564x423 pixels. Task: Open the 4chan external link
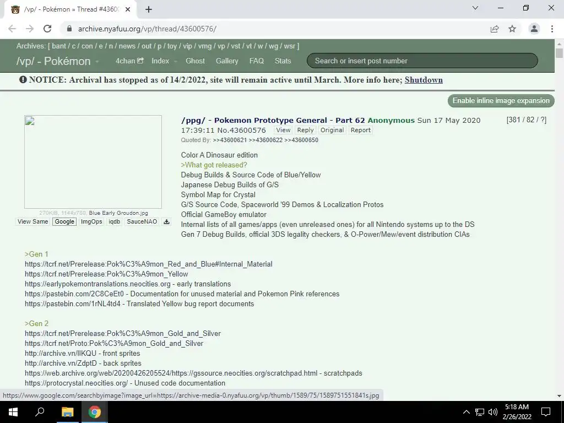[129, 61]
